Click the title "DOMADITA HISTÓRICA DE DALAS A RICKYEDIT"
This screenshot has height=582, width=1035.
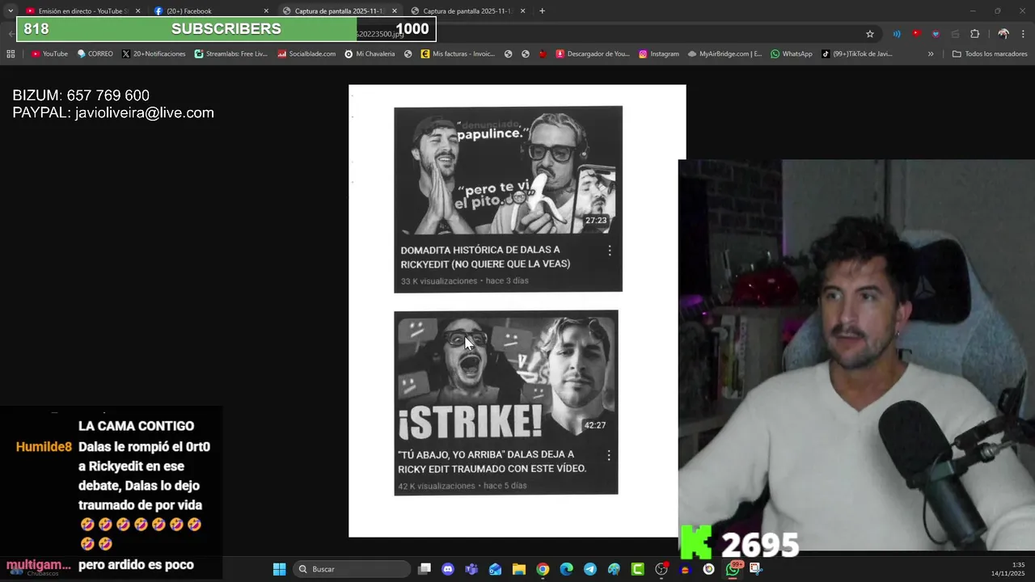pos(485,257)
